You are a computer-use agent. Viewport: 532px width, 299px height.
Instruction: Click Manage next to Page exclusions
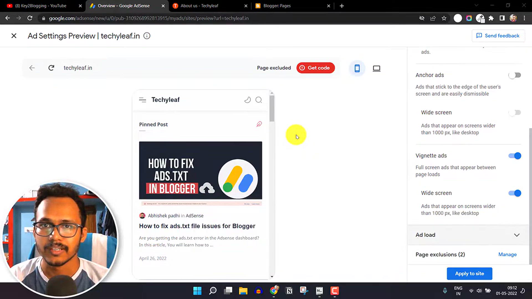(x=507, y=254)
